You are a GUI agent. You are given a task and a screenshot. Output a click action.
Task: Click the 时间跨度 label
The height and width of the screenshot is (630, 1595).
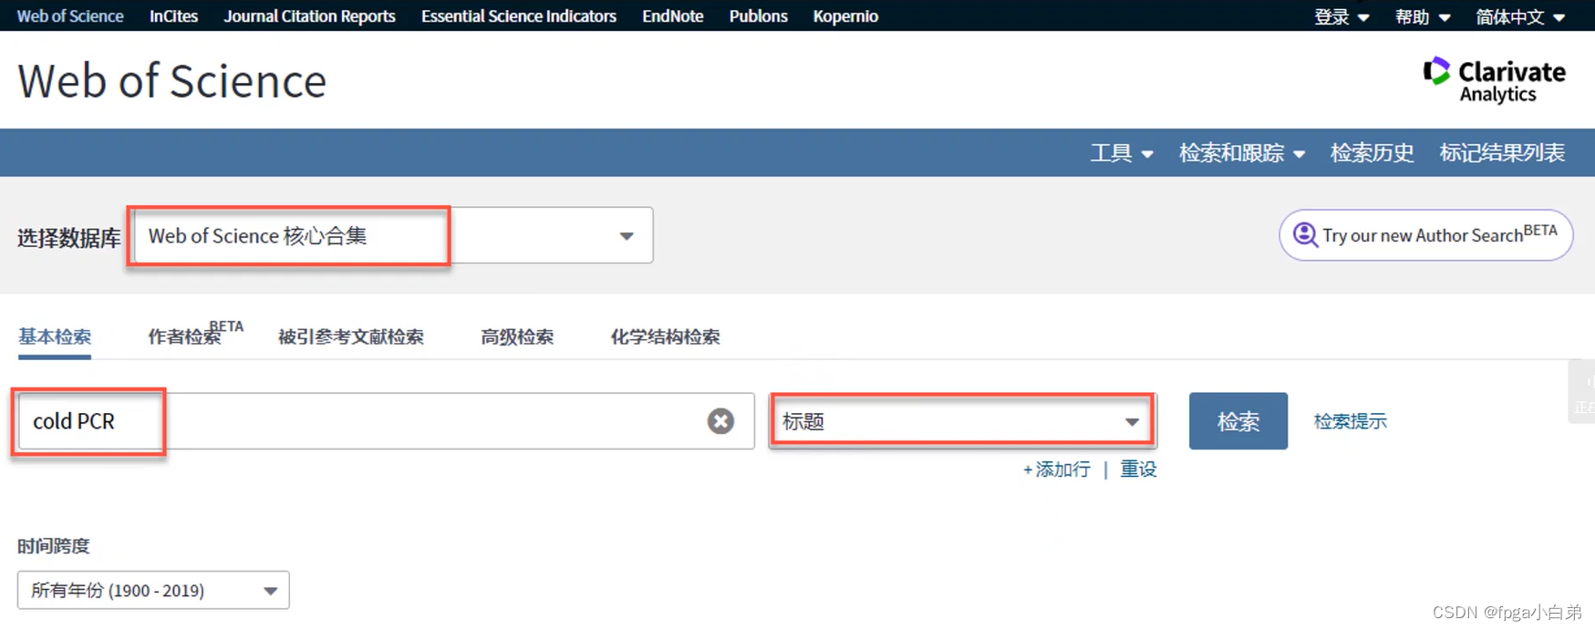click(54, 546)
